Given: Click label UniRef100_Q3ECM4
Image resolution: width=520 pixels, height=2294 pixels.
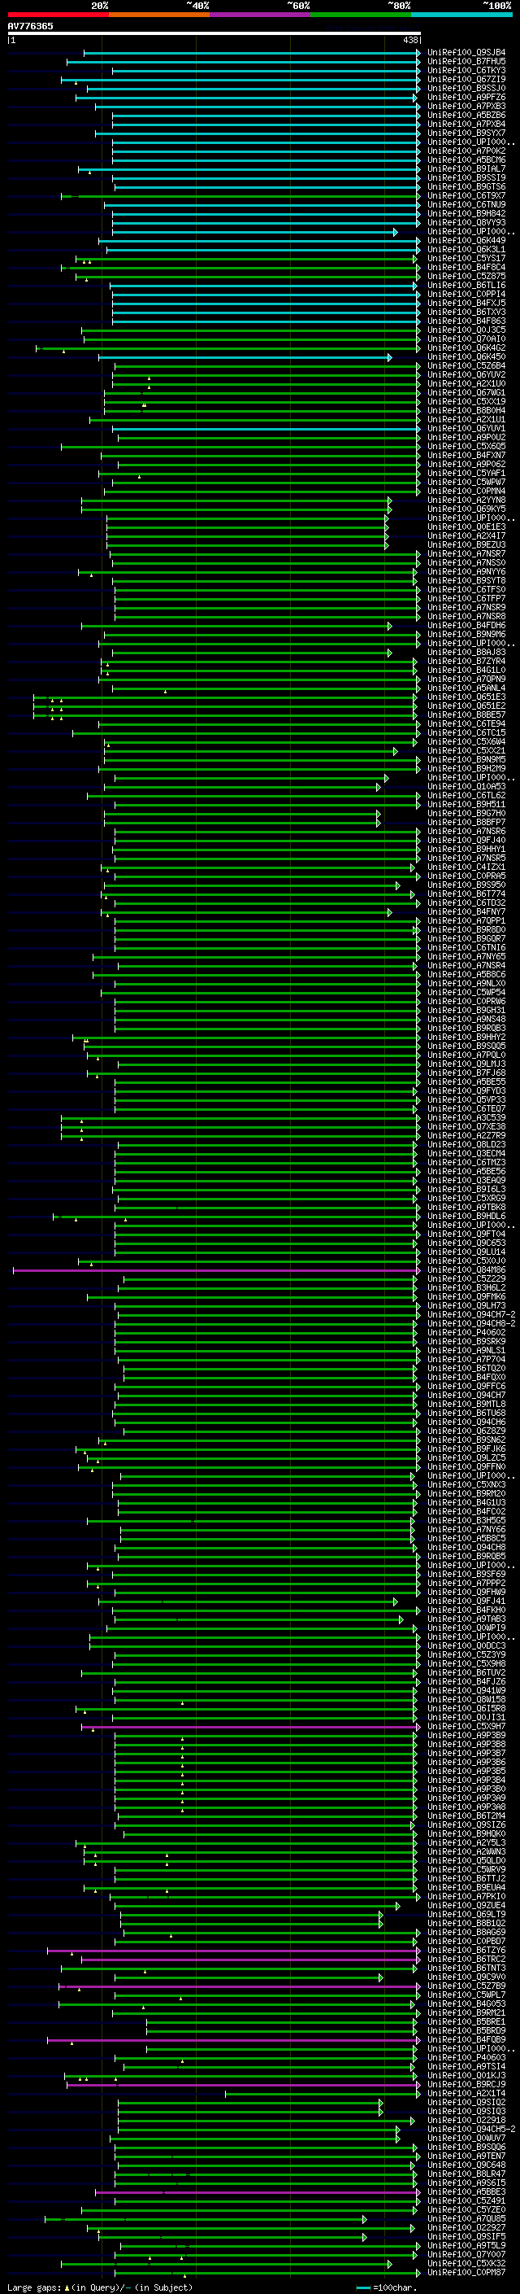Looking at the screenshot, I should (466, 1153).
